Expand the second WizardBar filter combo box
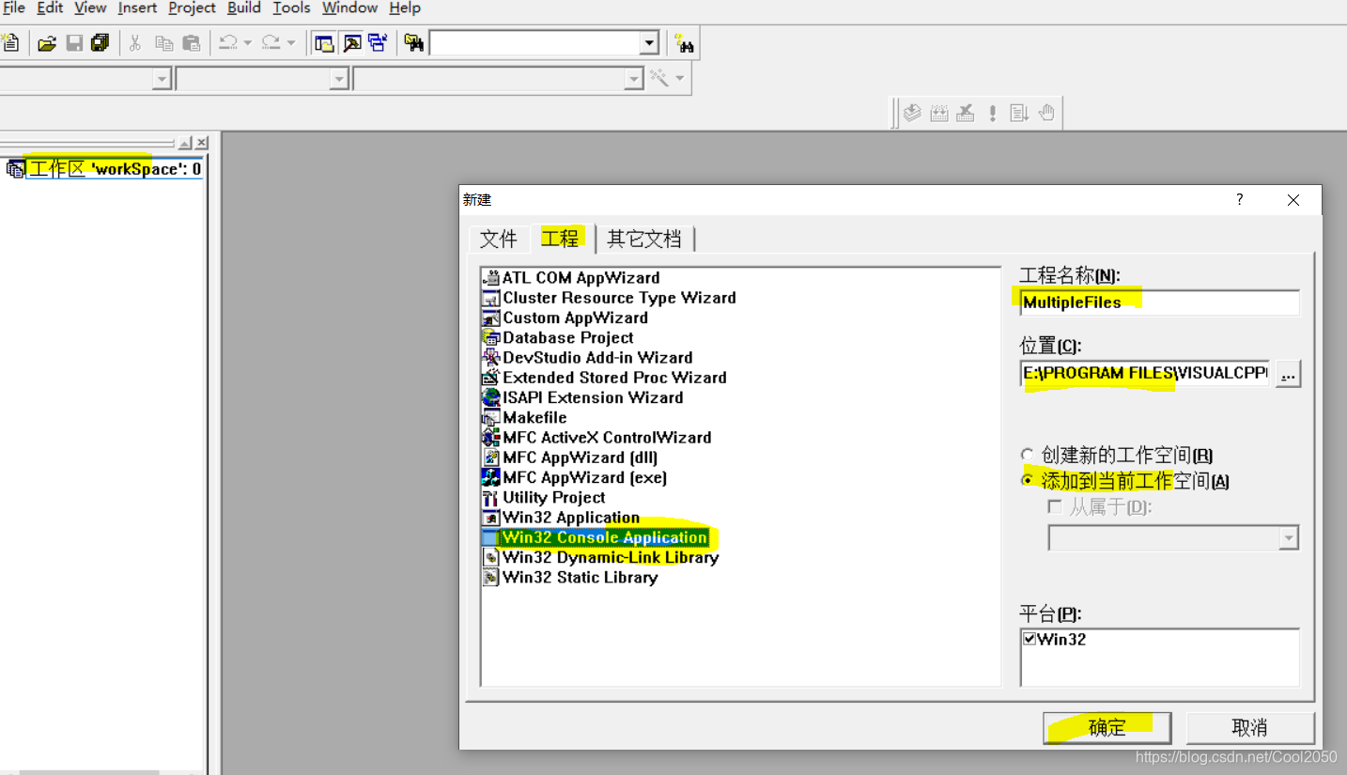Image resolution: width=1347 pixels, height=775 pixels. click(340, 79)
